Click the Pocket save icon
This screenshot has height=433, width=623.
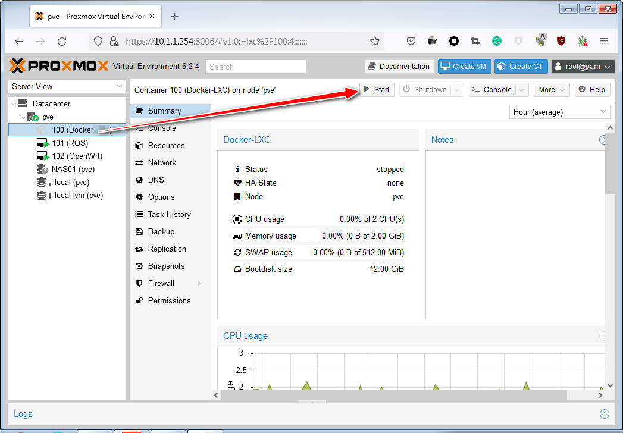coord(411,41)
